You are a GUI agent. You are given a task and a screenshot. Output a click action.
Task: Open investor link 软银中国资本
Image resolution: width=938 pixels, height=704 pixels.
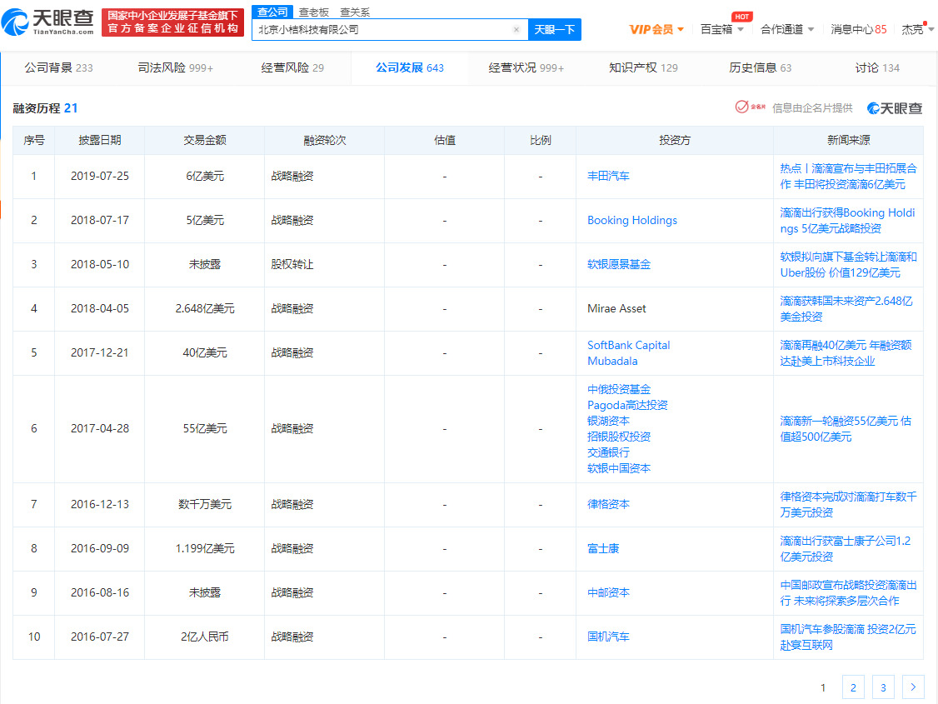point(619,468)
